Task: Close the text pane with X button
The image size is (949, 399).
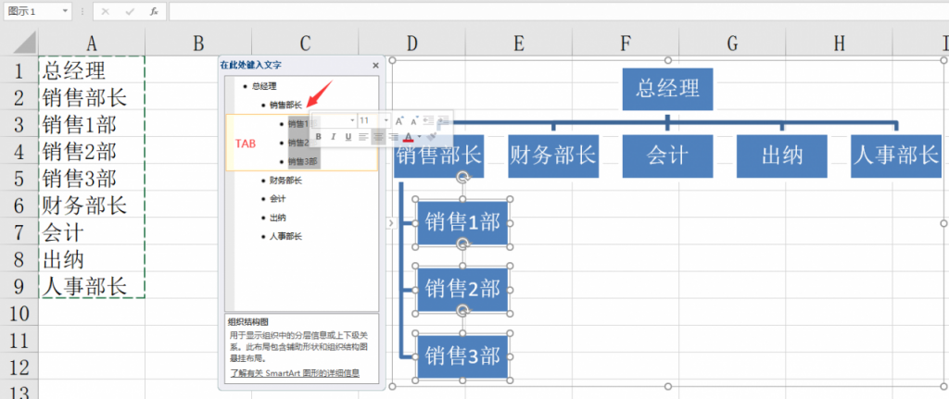Action: click(x=375, y=66)
